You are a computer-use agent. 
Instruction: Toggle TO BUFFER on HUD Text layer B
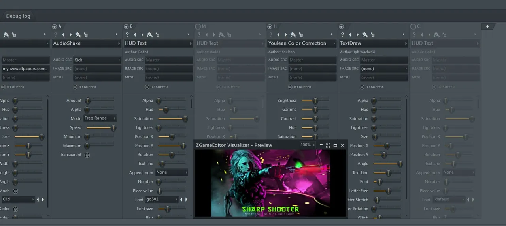coord(147,87)
